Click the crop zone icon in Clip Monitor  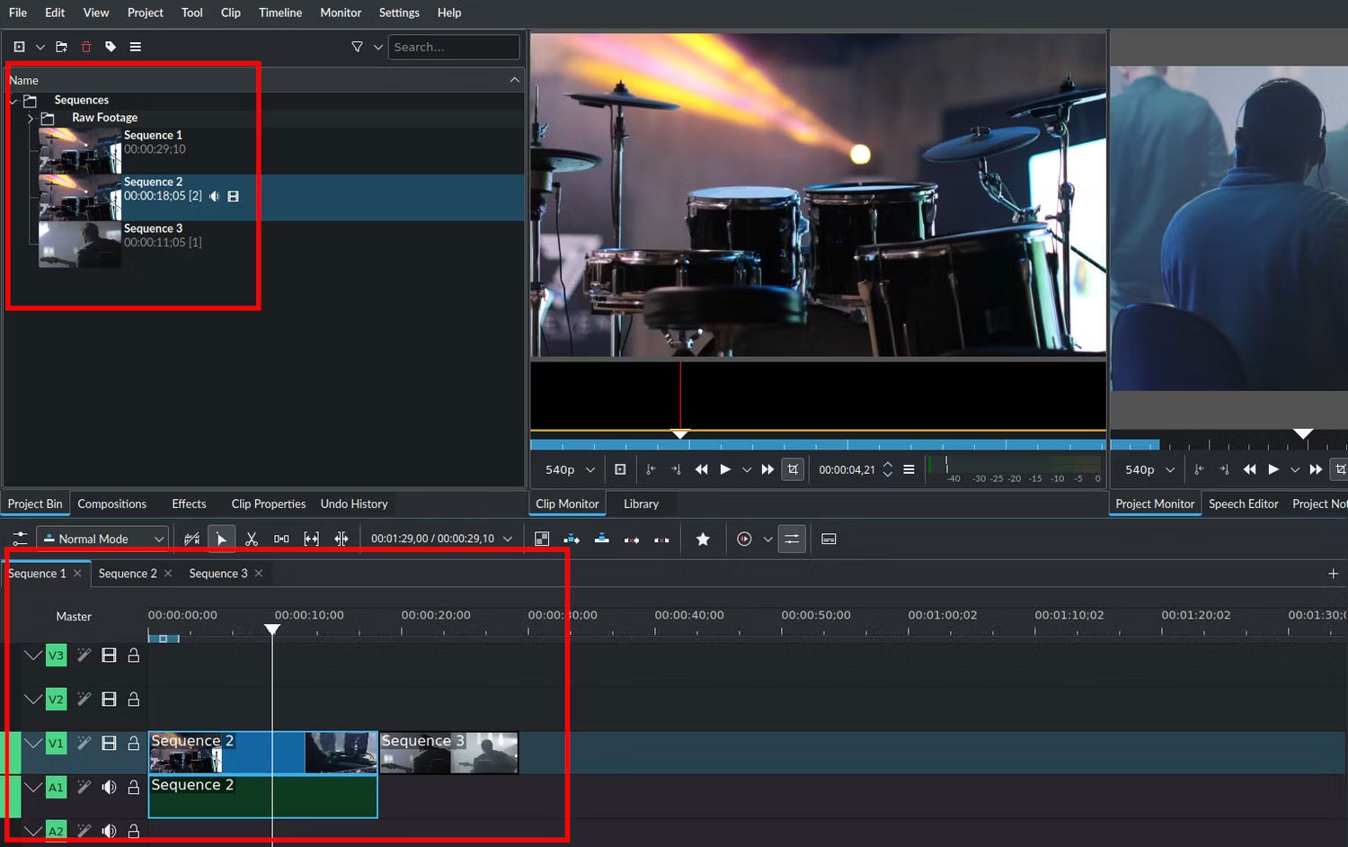(x=792, y=469)
